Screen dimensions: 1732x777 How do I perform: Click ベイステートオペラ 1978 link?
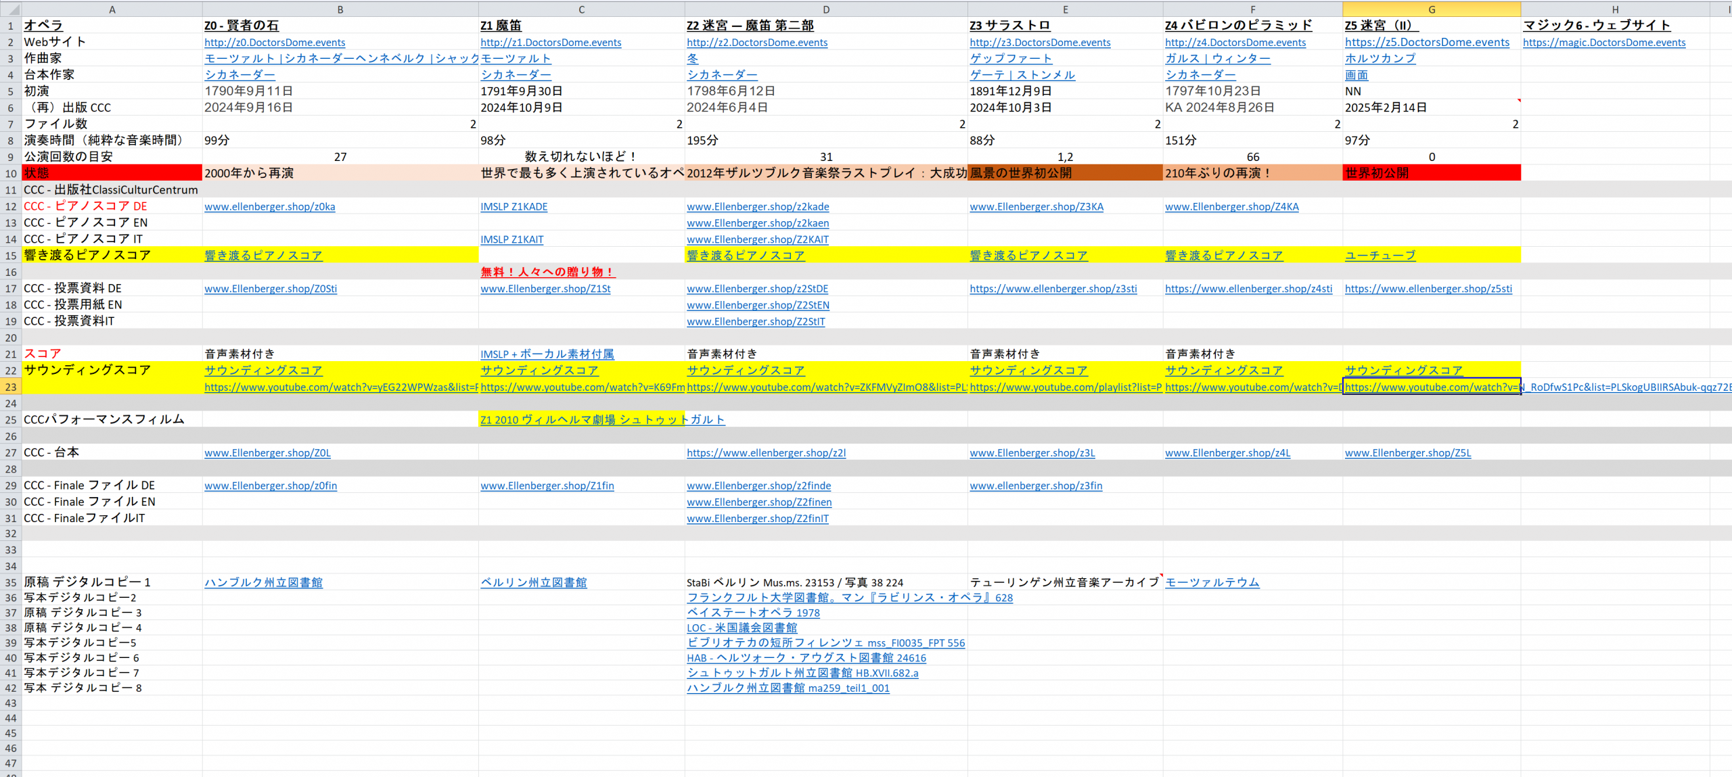[x=753, y=613]
